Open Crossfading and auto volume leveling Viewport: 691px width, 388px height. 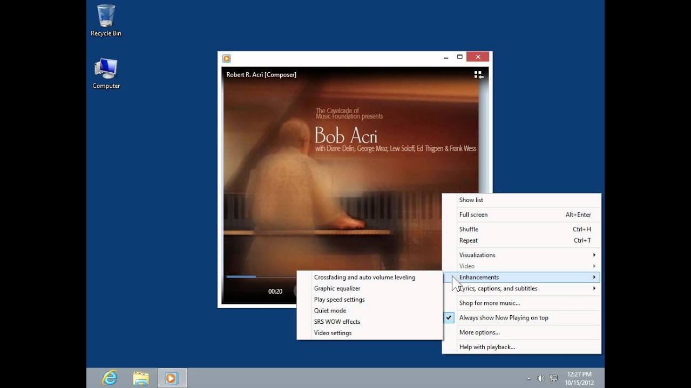[x=370, y=278]
